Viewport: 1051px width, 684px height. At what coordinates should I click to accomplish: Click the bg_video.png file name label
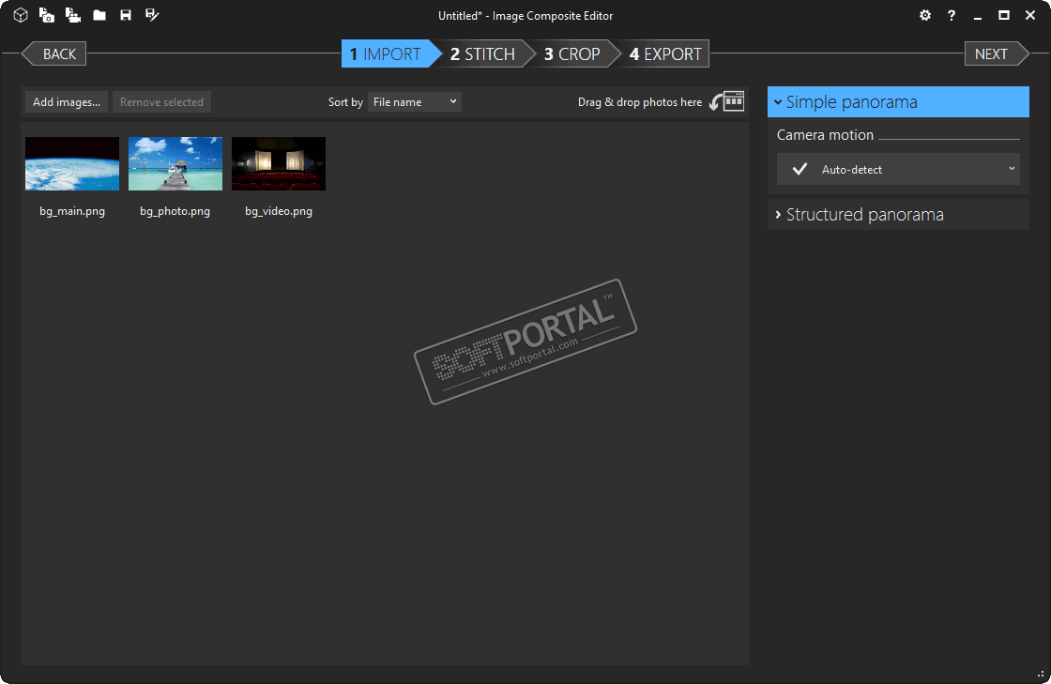pyautogui.click(x=279, y=211)
